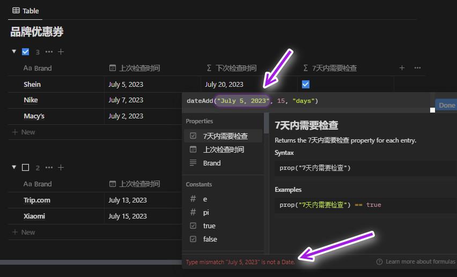The width and height of the screenshot is (457, 277).
Task: Open 7天内需要检查 formula column header
Action: (x=330, y=68)
